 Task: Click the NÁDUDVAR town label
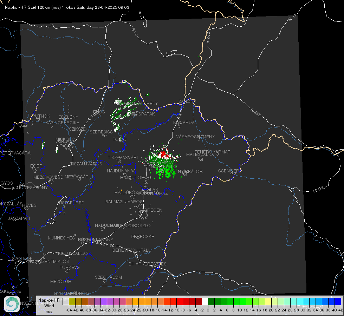[106, 225]
